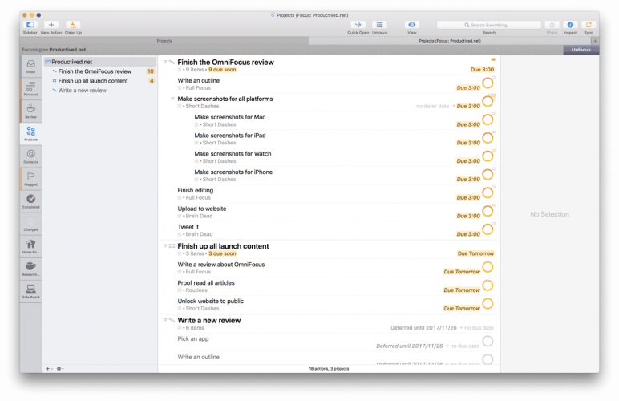Switch to Projects (Focus: Productived.net) tab
The height and width of the screenshot is (401, 619).
click(x=450, y=41)
